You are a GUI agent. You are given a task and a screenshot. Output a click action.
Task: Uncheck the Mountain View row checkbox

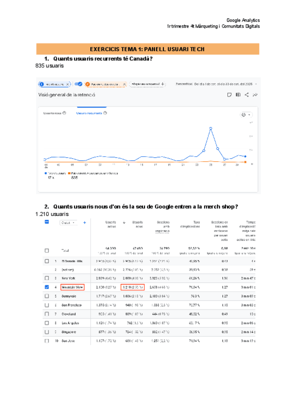coord(47,287)
